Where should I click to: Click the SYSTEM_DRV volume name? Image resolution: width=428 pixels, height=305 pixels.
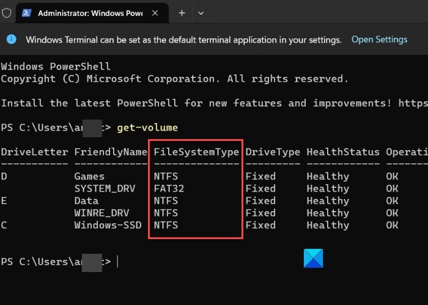(105, 188)
